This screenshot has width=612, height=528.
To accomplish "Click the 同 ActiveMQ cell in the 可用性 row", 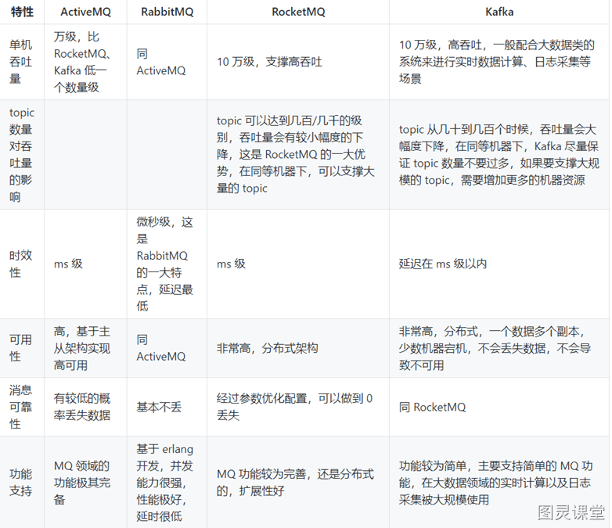I will click(167, 348).
